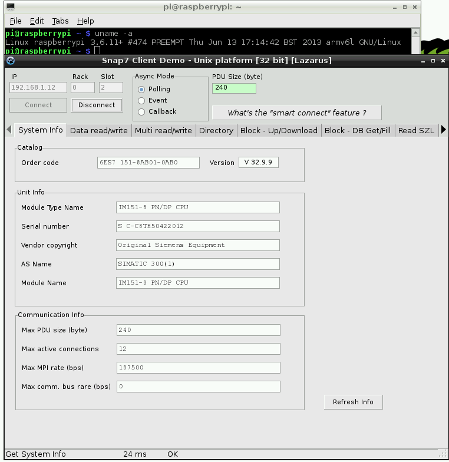Click the Serial number field
This screenshot has width=449, height=462.
198,226
